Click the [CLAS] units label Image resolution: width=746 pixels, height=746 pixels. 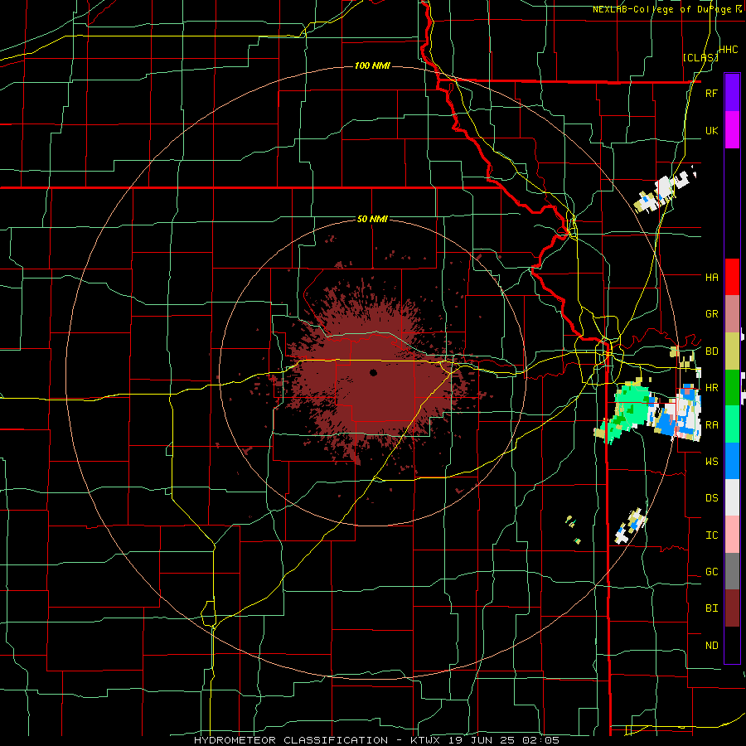(x=700, y=58)
